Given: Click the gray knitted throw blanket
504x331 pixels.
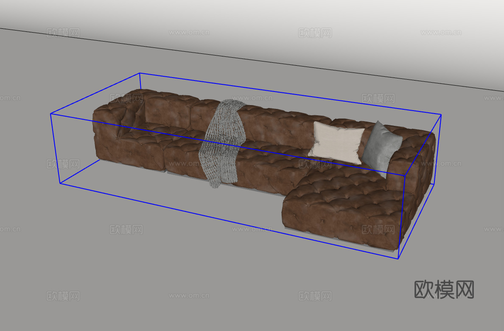Looking at the screenshot, I should click(x=222, y=143).
